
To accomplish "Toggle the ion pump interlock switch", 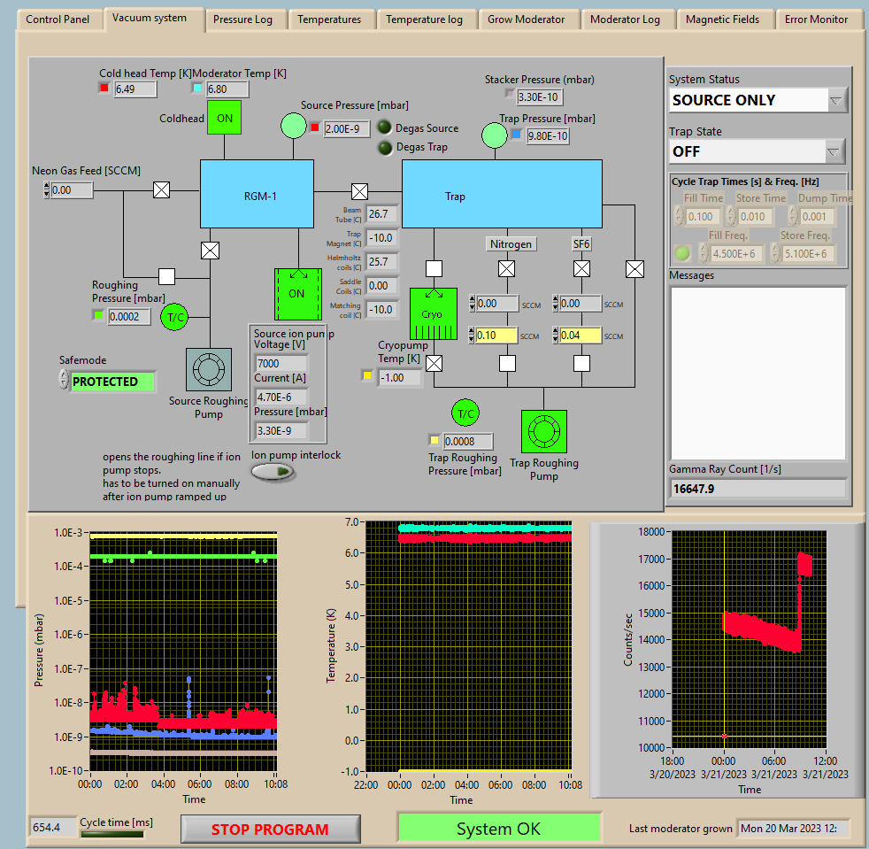I will point(273,472).
